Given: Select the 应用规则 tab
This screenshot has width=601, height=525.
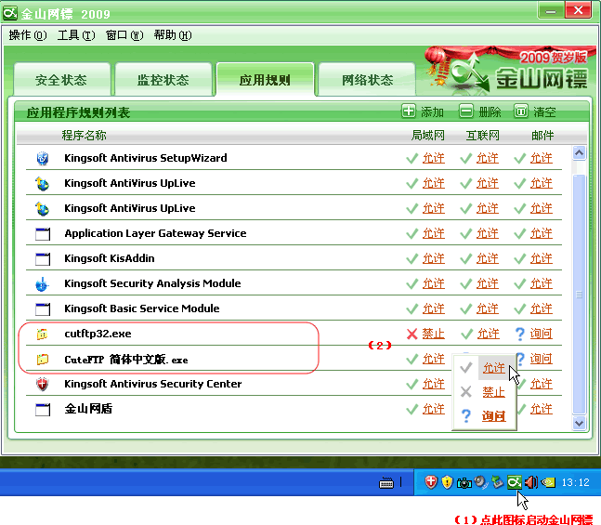Looking at the screenshot, I should (265, 80).
